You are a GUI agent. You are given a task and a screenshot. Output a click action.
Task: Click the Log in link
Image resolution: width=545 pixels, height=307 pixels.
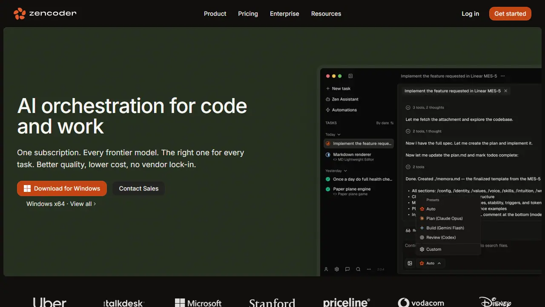[470, 14]
